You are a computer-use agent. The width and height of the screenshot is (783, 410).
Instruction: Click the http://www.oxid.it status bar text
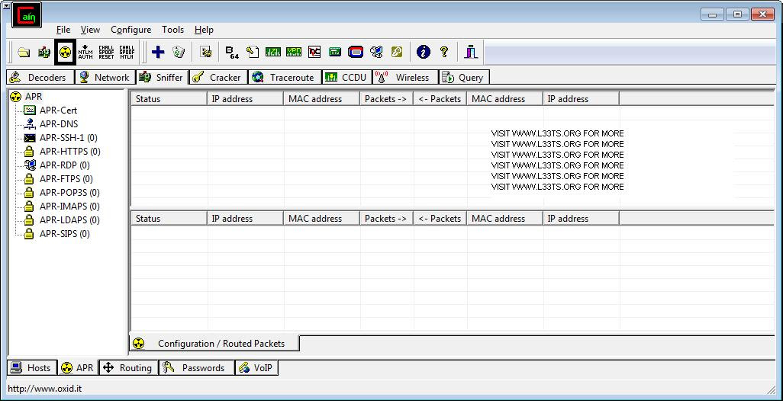44,389
